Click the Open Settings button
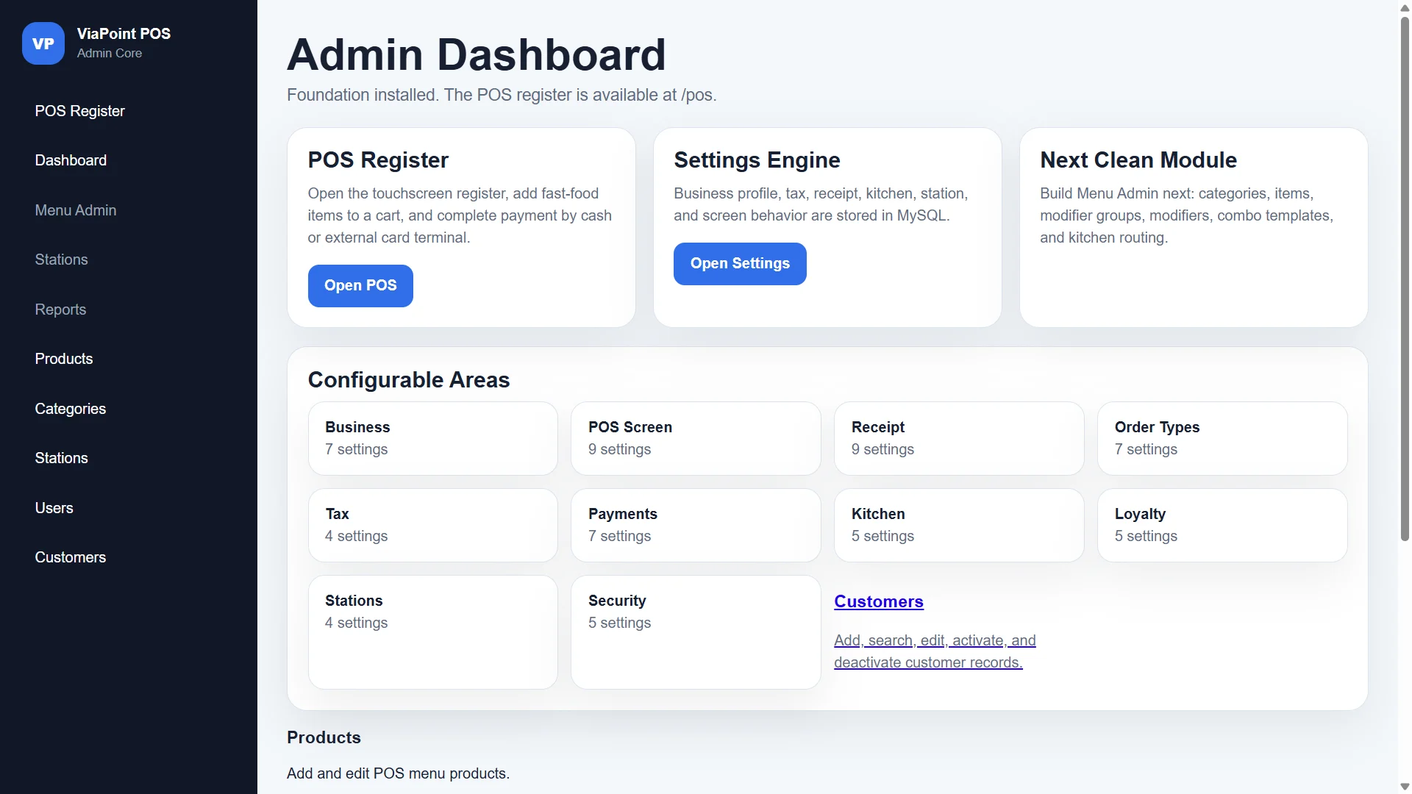The height and width of the screenshot is (794, 1412). [x=740, y=263]
